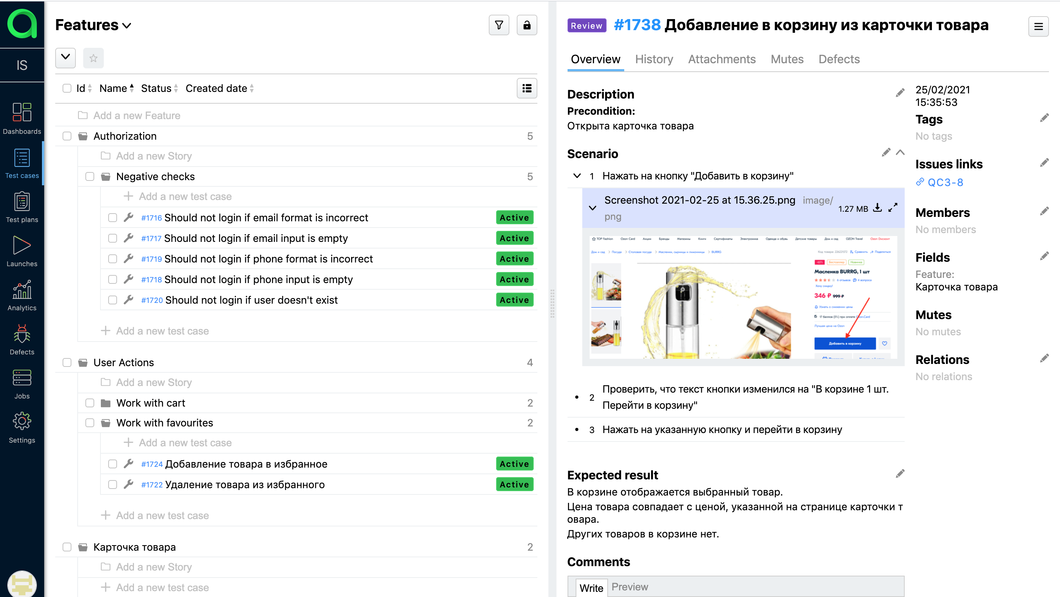This screenshot has width=1060, height=597.
Task: Open Launches in the sidebar
Action: point(22,252)
